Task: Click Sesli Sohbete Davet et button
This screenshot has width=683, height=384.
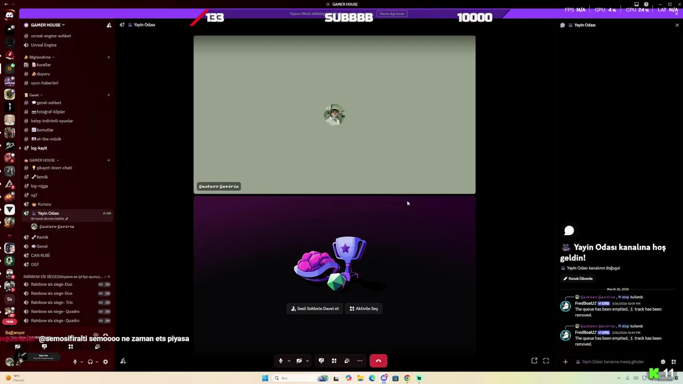Action: tap(315, 308)
